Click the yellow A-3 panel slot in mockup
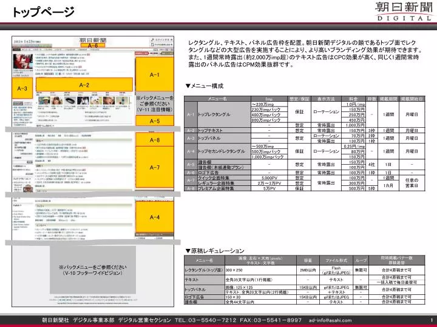 click(x=22, y=88)
